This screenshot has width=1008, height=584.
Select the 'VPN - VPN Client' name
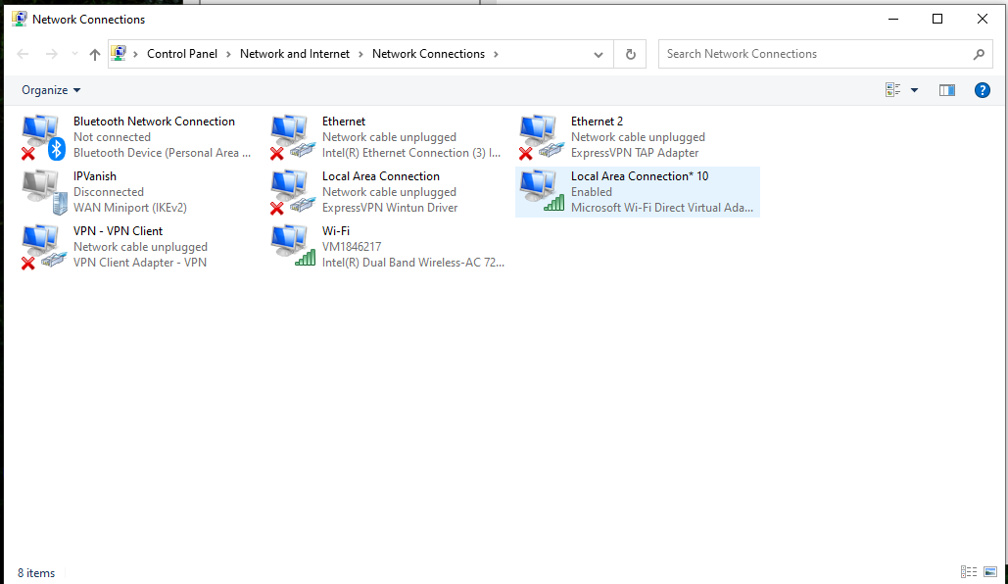pyautogui.click(x=118, y=231)
